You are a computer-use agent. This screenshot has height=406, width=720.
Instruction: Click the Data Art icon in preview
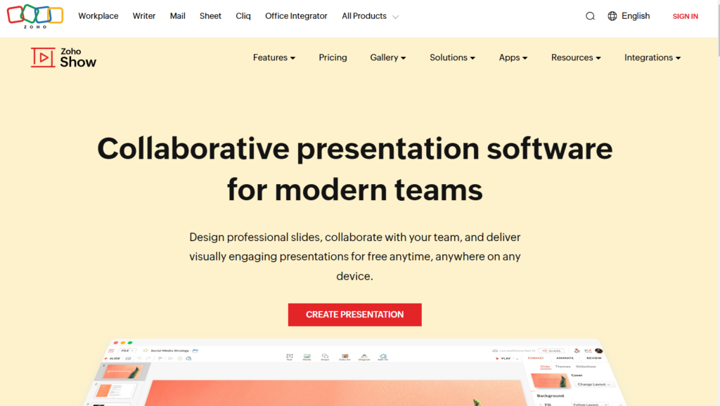[x=345, y=357]
